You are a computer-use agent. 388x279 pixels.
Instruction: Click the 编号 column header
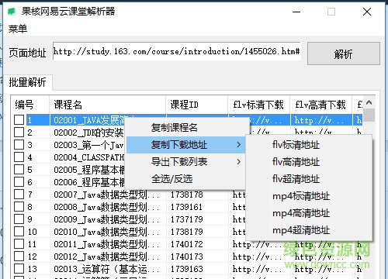[30, 105]
